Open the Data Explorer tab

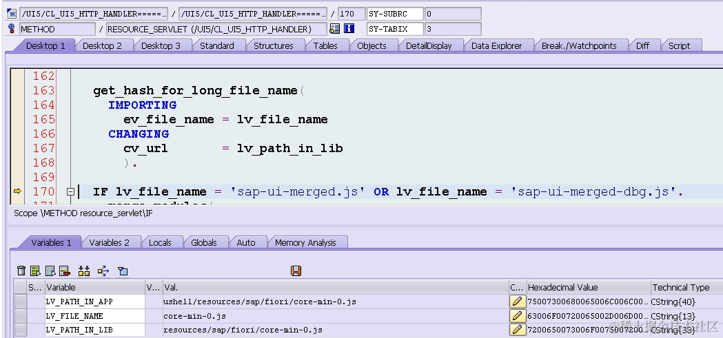[497, 45]
